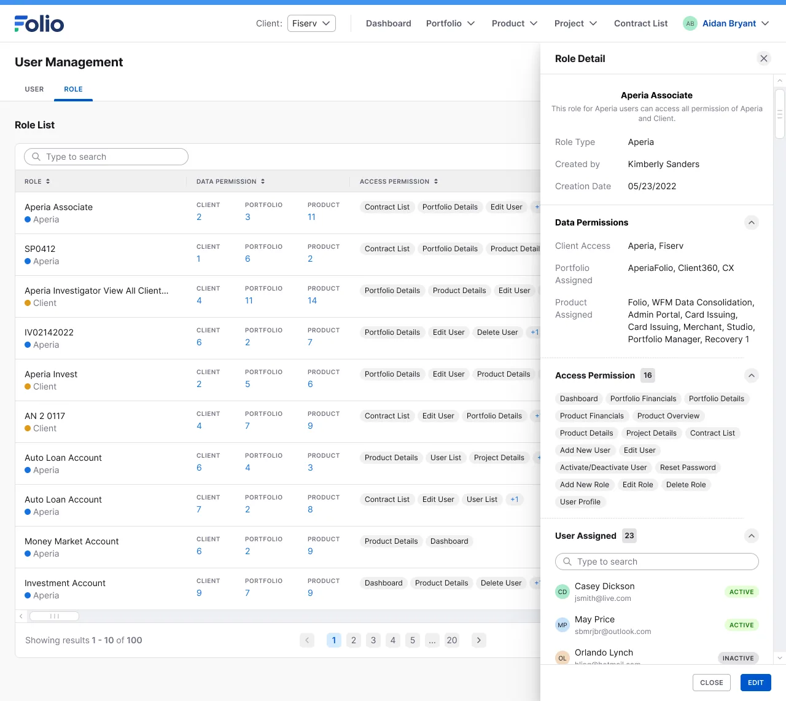Click May Price's MP avatar

562,625
